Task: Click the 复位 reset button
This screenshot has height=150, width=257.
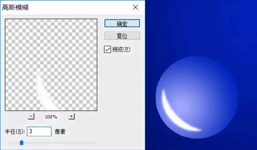Action: point(122,36)
